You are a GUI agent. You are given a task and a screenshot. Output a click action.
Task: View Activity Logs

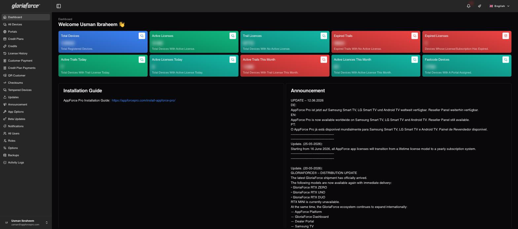pos(26,162)
